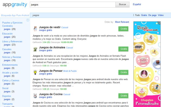171x107 pixels.
Task: Click Casual category next to Juegos de Cocina
Action: (67, 94)
